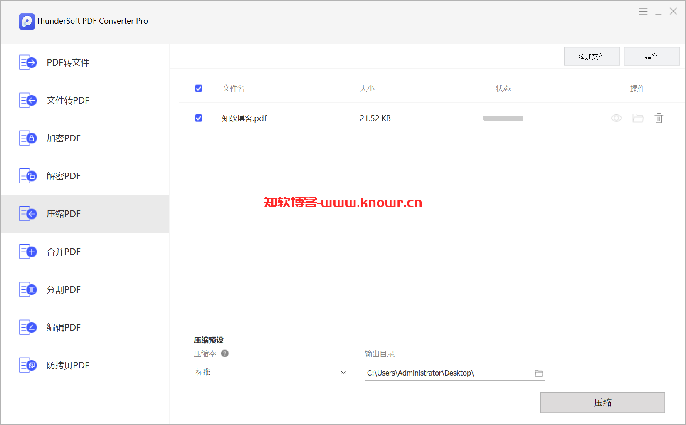The width and height of the screenshot is (686, 425).
Task: Toggle the select-all checkbox in table header
Action: 199,88
